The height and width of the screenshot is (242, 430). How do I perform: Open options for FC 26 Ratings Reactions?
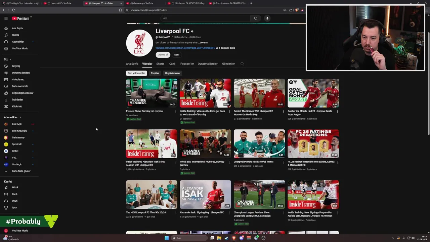coord(338,162)
